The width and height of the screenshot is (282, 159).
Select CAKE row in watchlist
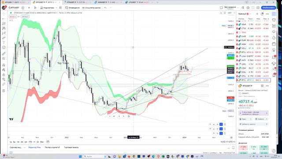click(x=253, y=36)
